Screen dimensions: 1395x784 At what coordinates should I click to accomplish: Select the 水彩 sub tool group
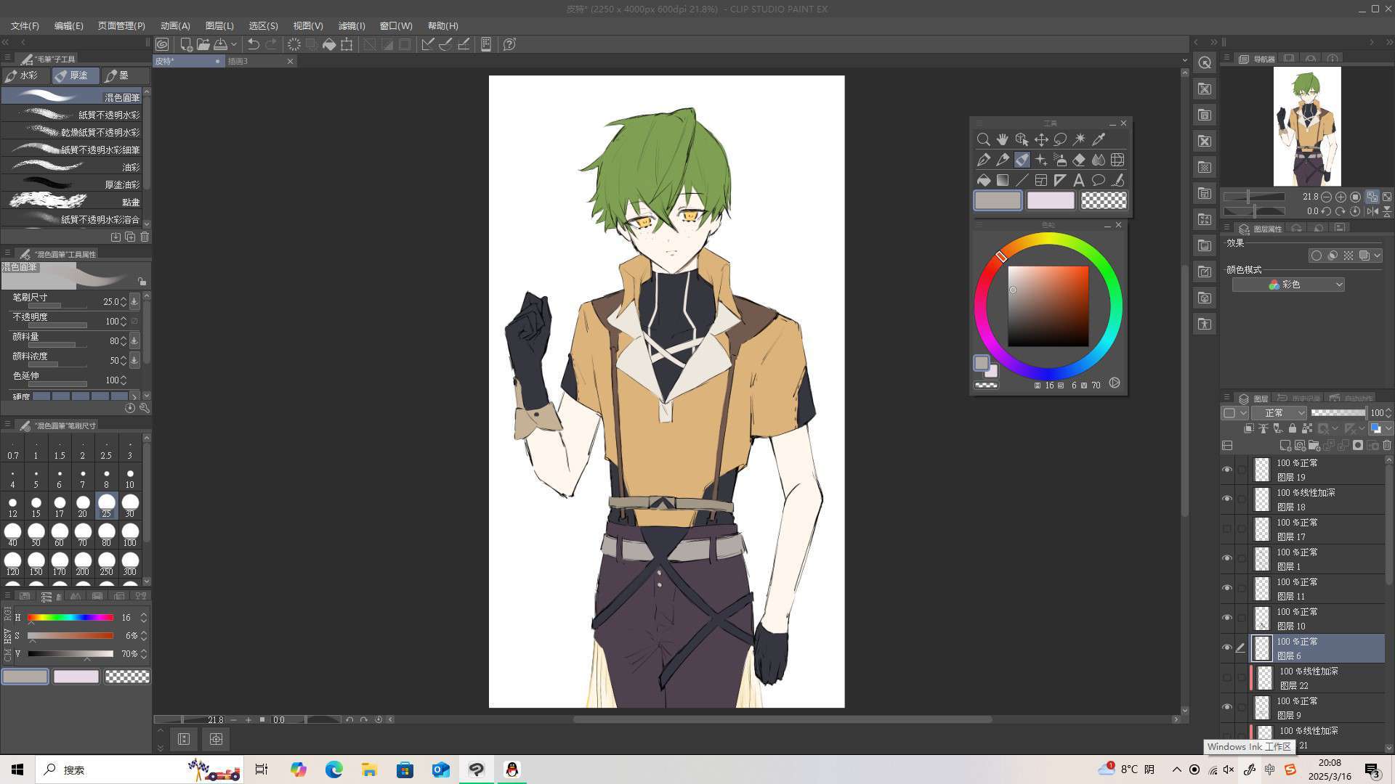[x=25, y=75]
